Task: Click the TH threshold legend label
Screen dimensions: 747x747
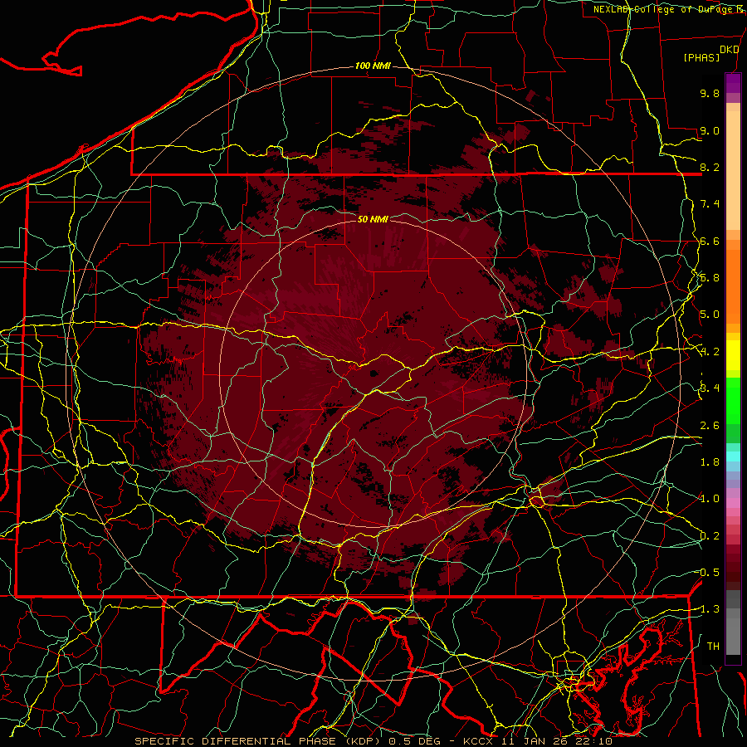Action: (713, 647)
